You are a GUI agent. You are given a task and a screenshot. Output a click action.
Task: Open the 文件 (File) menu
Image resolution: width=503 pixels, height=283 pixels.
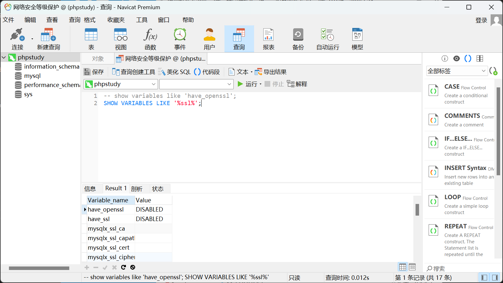coord(9,20)
